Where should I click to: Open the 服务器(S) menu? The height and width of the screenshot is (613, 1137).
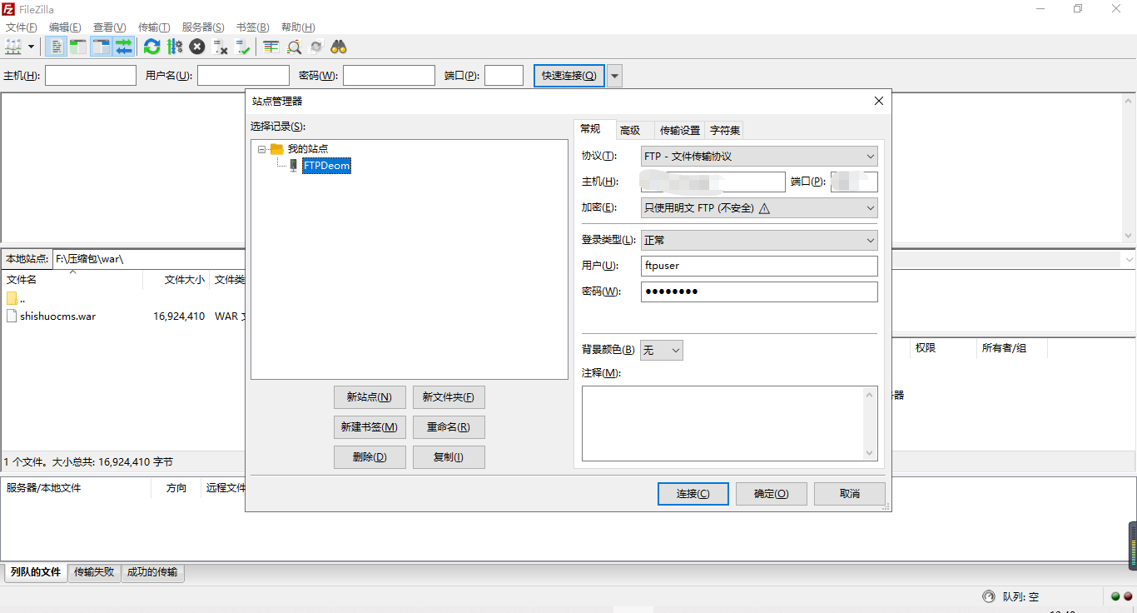(x=203, y=27)
